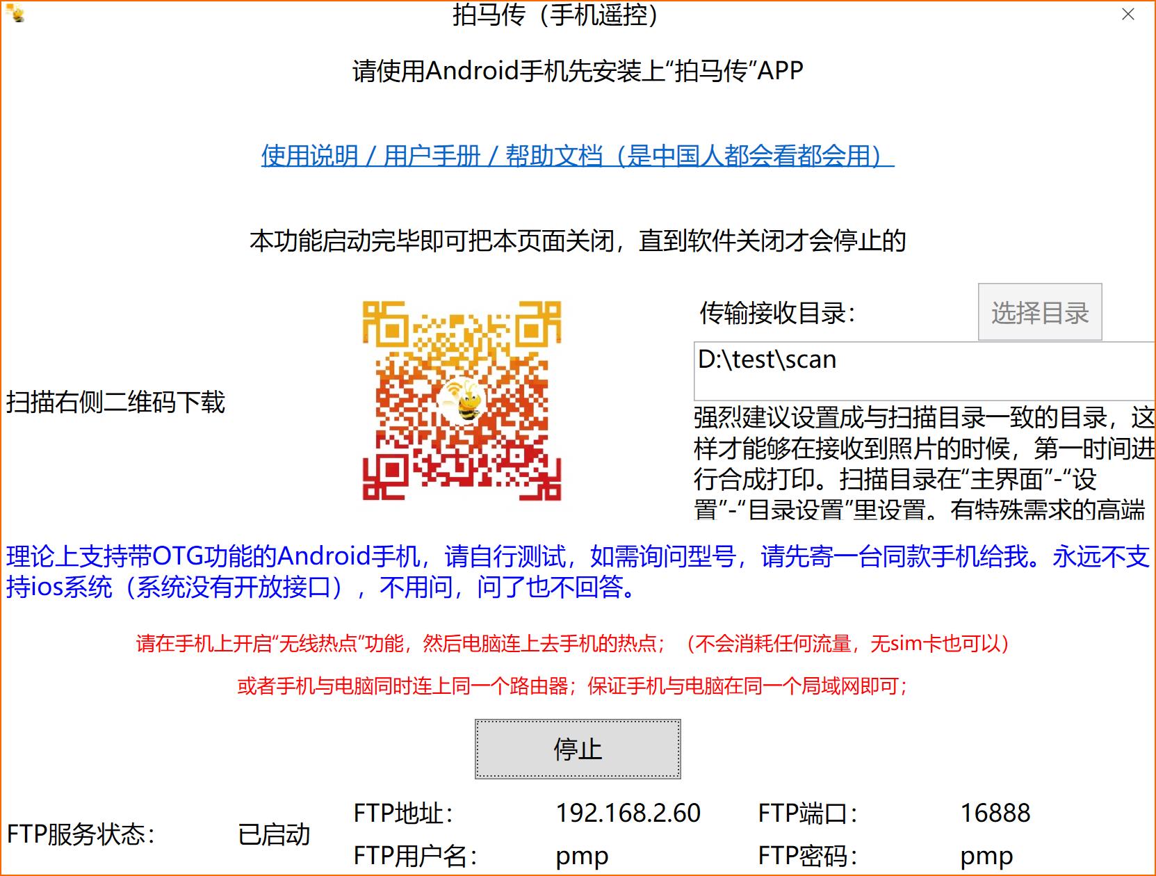Click the D:\test\scan directory field
Image resolution: width=1156 pixels, height=876 pixels.
click(923, 370)
